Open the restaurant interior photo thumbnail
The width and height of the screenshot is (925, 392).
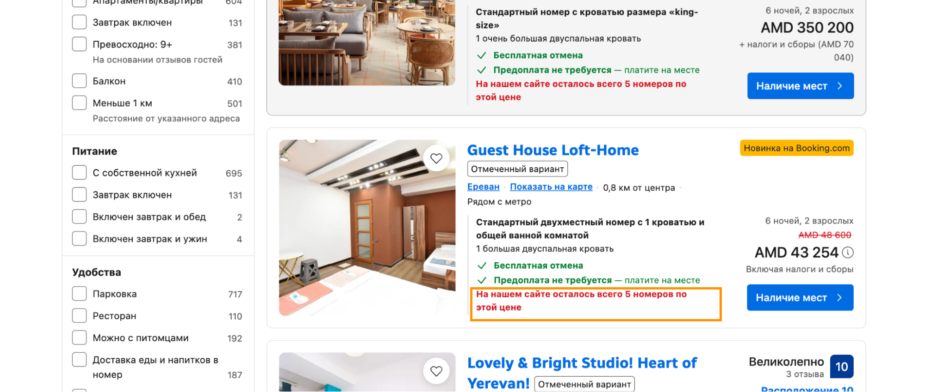coord(367,42)
